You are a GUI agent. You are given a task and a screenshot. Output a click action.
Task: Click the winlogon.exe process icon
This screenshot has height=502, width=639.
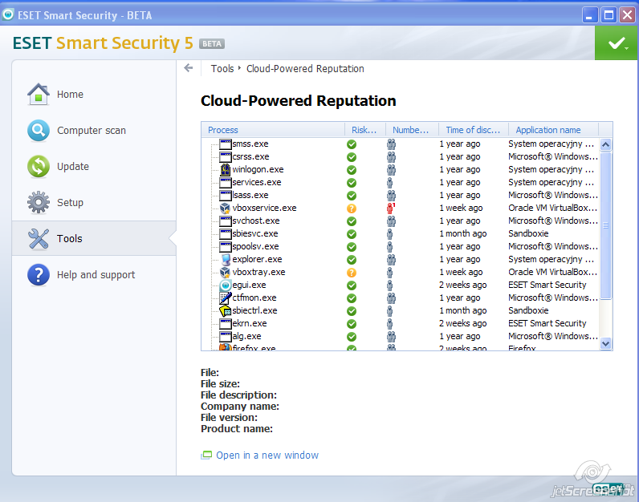(x=225, y=169)
